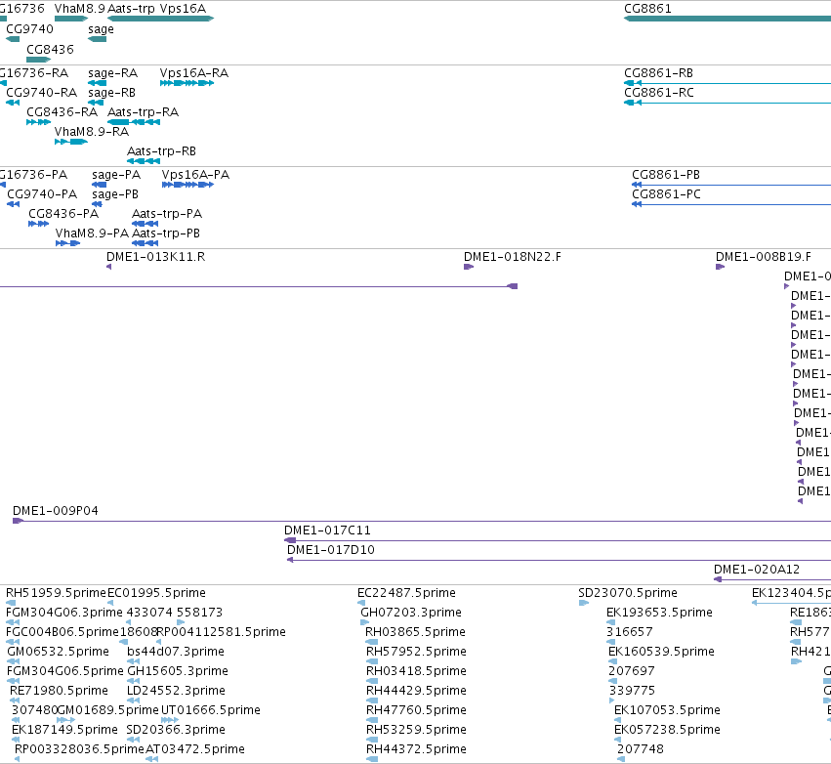Screen dimensions: 831x764
Task: Click the UT01666.5prime EST
Action: coord(170,721)
